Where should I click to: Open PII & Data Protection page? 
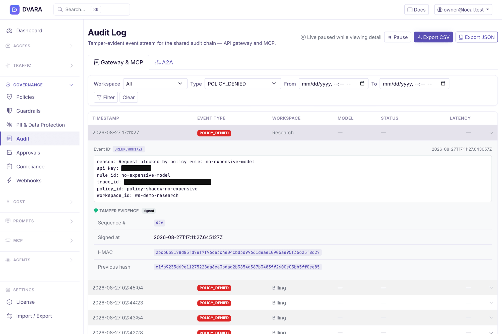40,125
